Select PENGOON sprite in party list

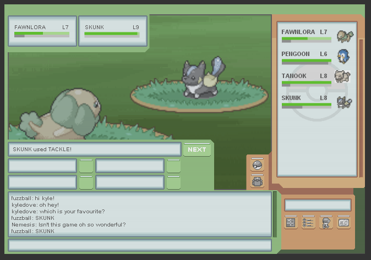[x=343, y=56]
